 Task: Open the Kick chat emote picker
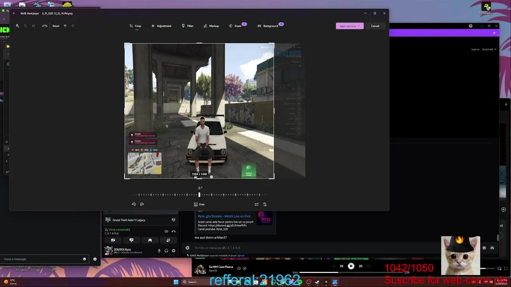coord(84,259)
